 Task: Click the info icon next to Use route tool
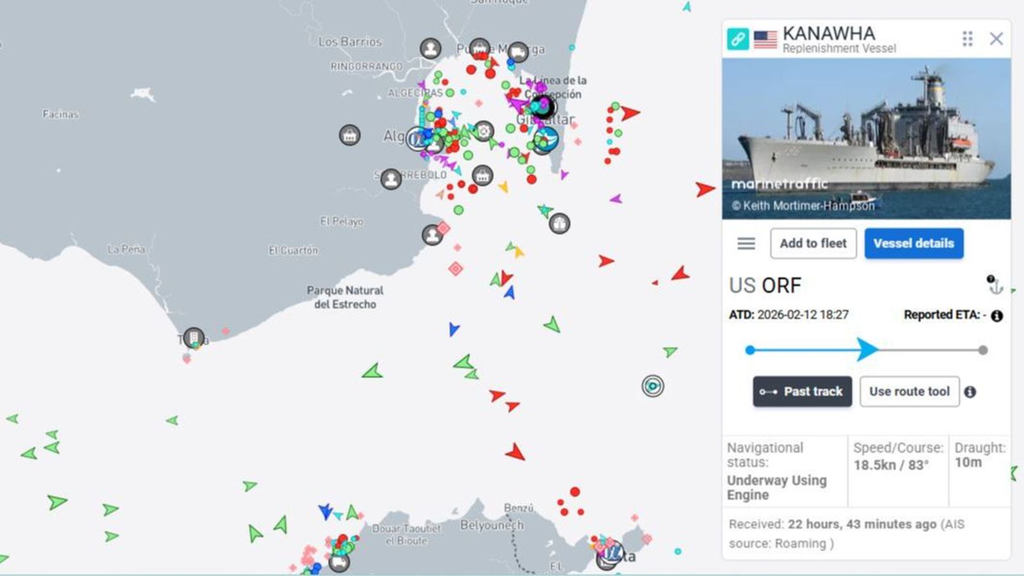click(x=972, y=391)
